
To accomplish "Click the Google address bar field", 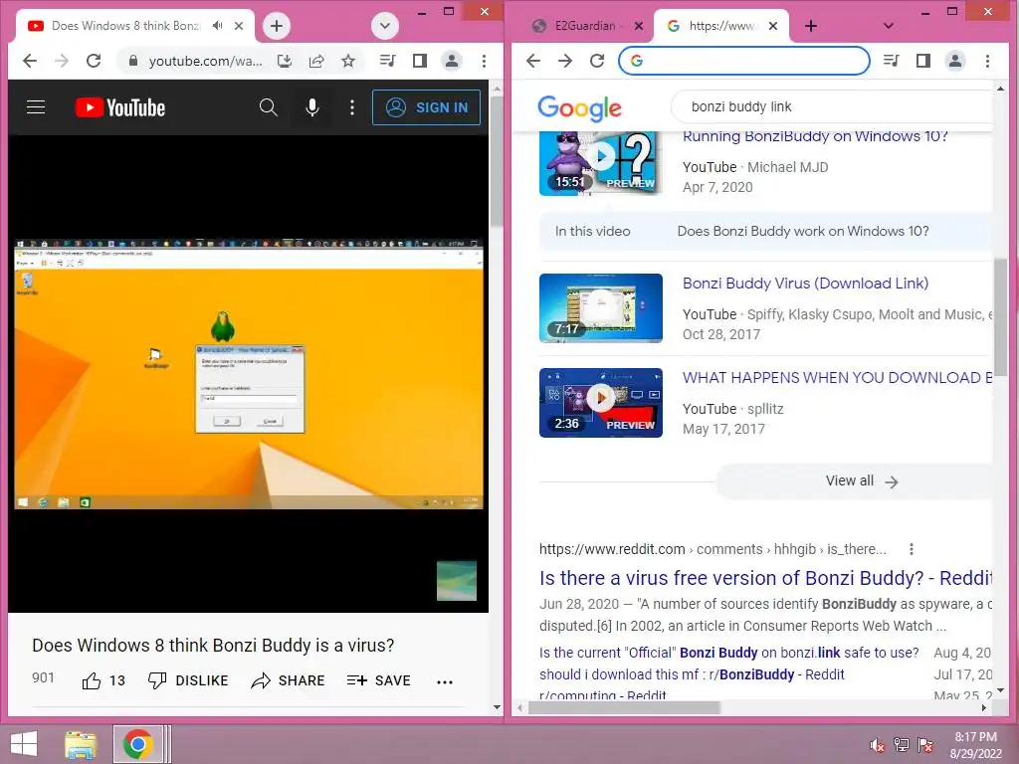I will 744,61.
